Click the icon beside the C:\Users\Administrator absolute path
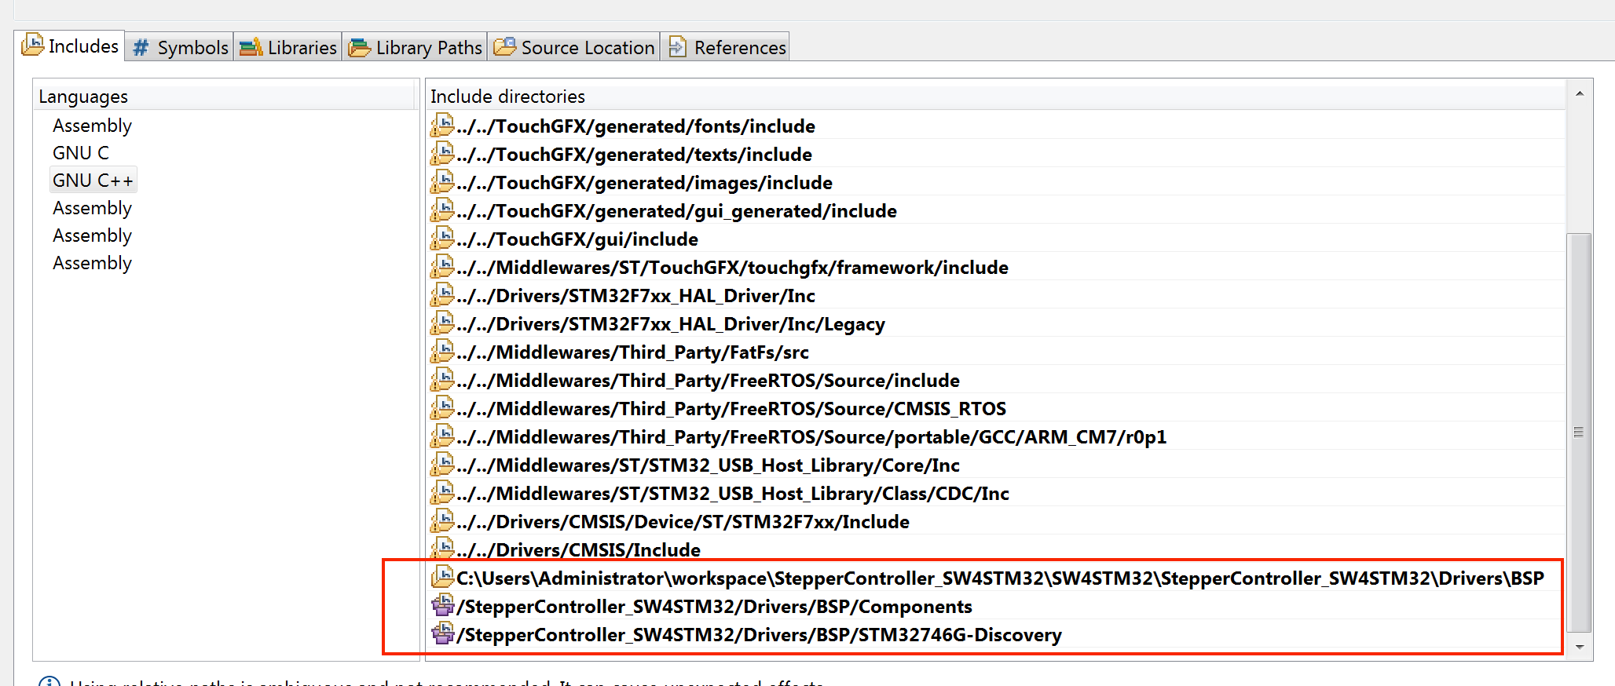The width and height of the screenshot is (1615, 686). (x=443, y=578)
